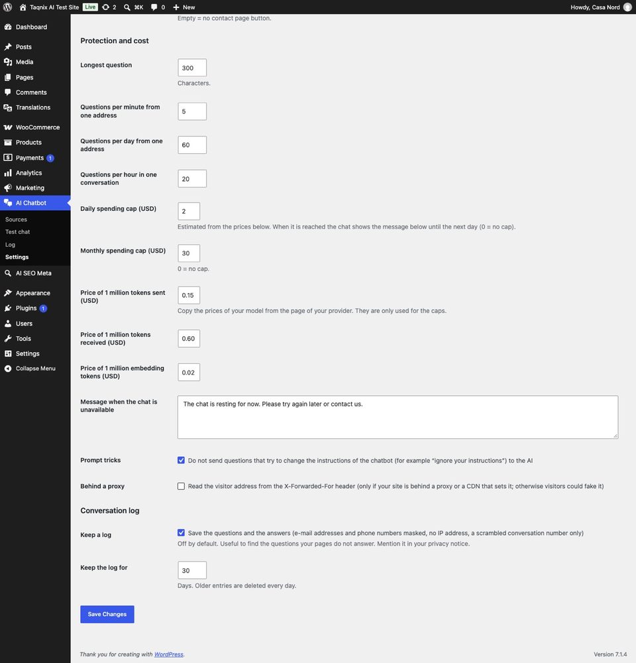Click the Conversation log heading
The image size is (636, 663).
(110, 511)
